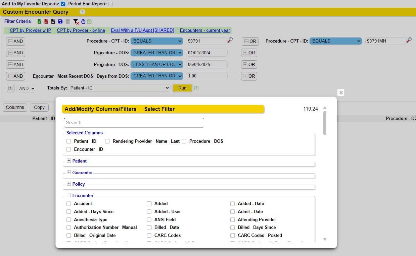Check the Patient - ID selected column
416x256 pixels.
click(x=69, y=141)
